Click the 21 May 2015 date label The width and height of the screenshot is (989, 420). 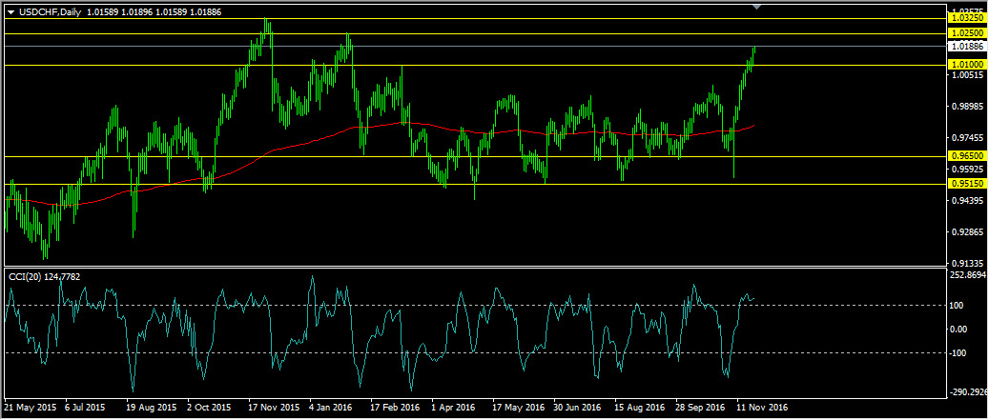click(x=30, y=406)
